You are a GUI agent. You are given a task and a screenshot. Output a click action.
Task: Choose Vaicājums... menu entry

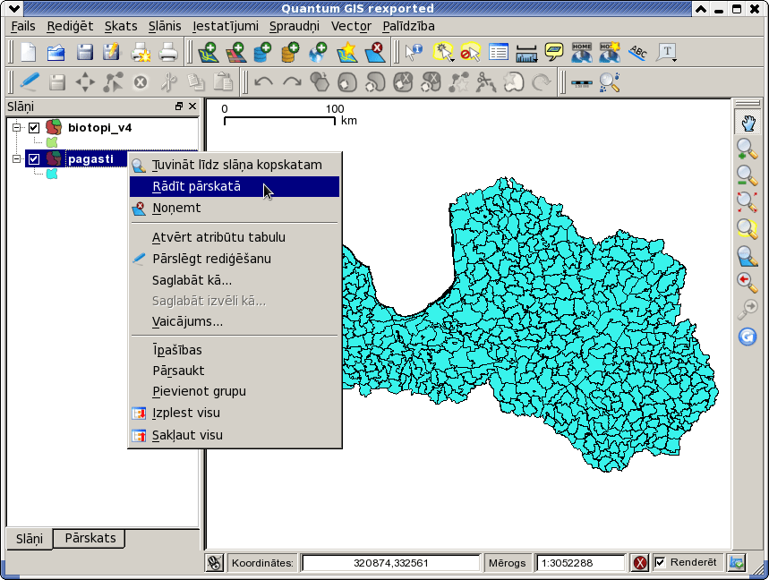tap(235, 321)
